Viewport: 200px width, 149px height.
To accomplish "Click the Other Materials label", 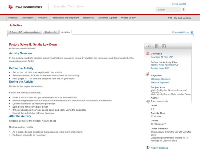I will click(159, 129).
